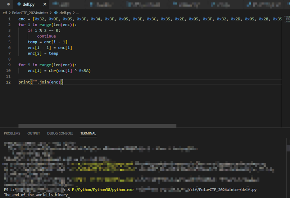Switch to the PROBLEMS panel tab
Image resolution: width=290 pixels, height=198 pixels.
12,133
